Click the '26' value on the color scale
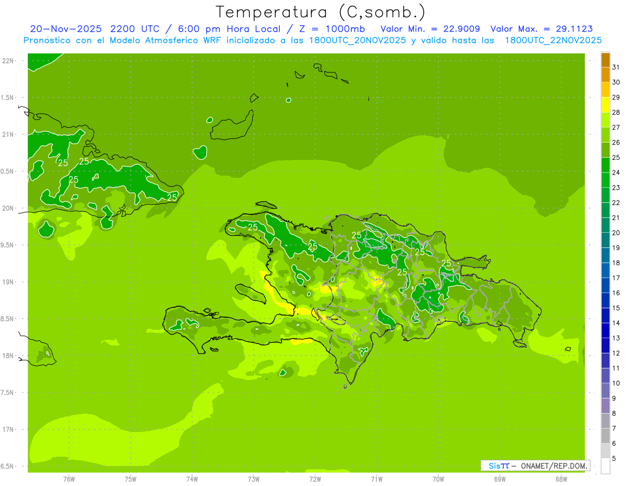 616,143
